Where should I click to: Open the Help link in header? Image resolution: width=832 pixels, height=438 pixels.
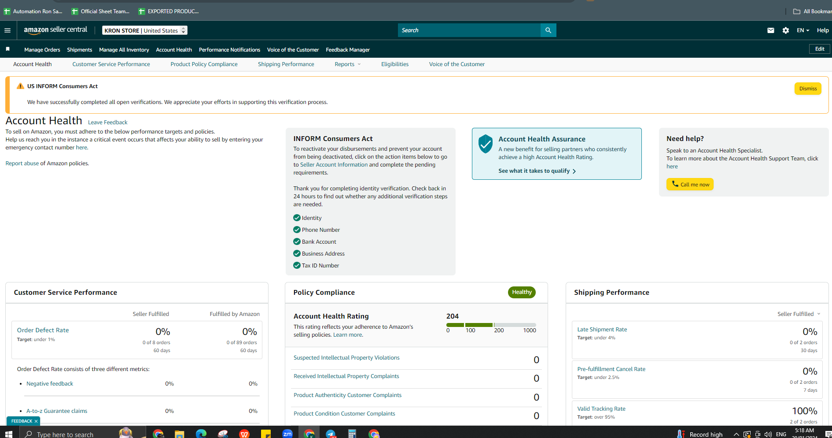pos(823,30)
